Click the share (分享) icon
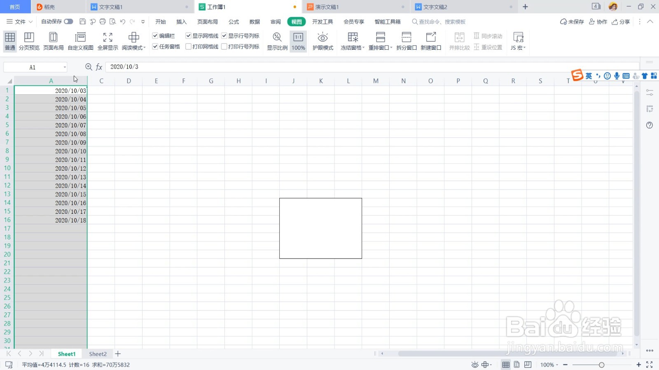 point(621,21)
